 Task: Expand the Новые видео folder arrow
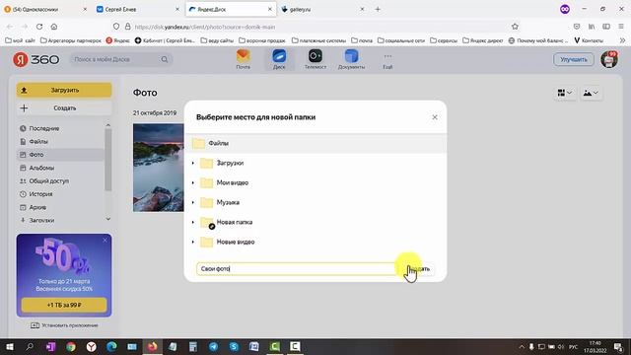(x=193, y=242)
